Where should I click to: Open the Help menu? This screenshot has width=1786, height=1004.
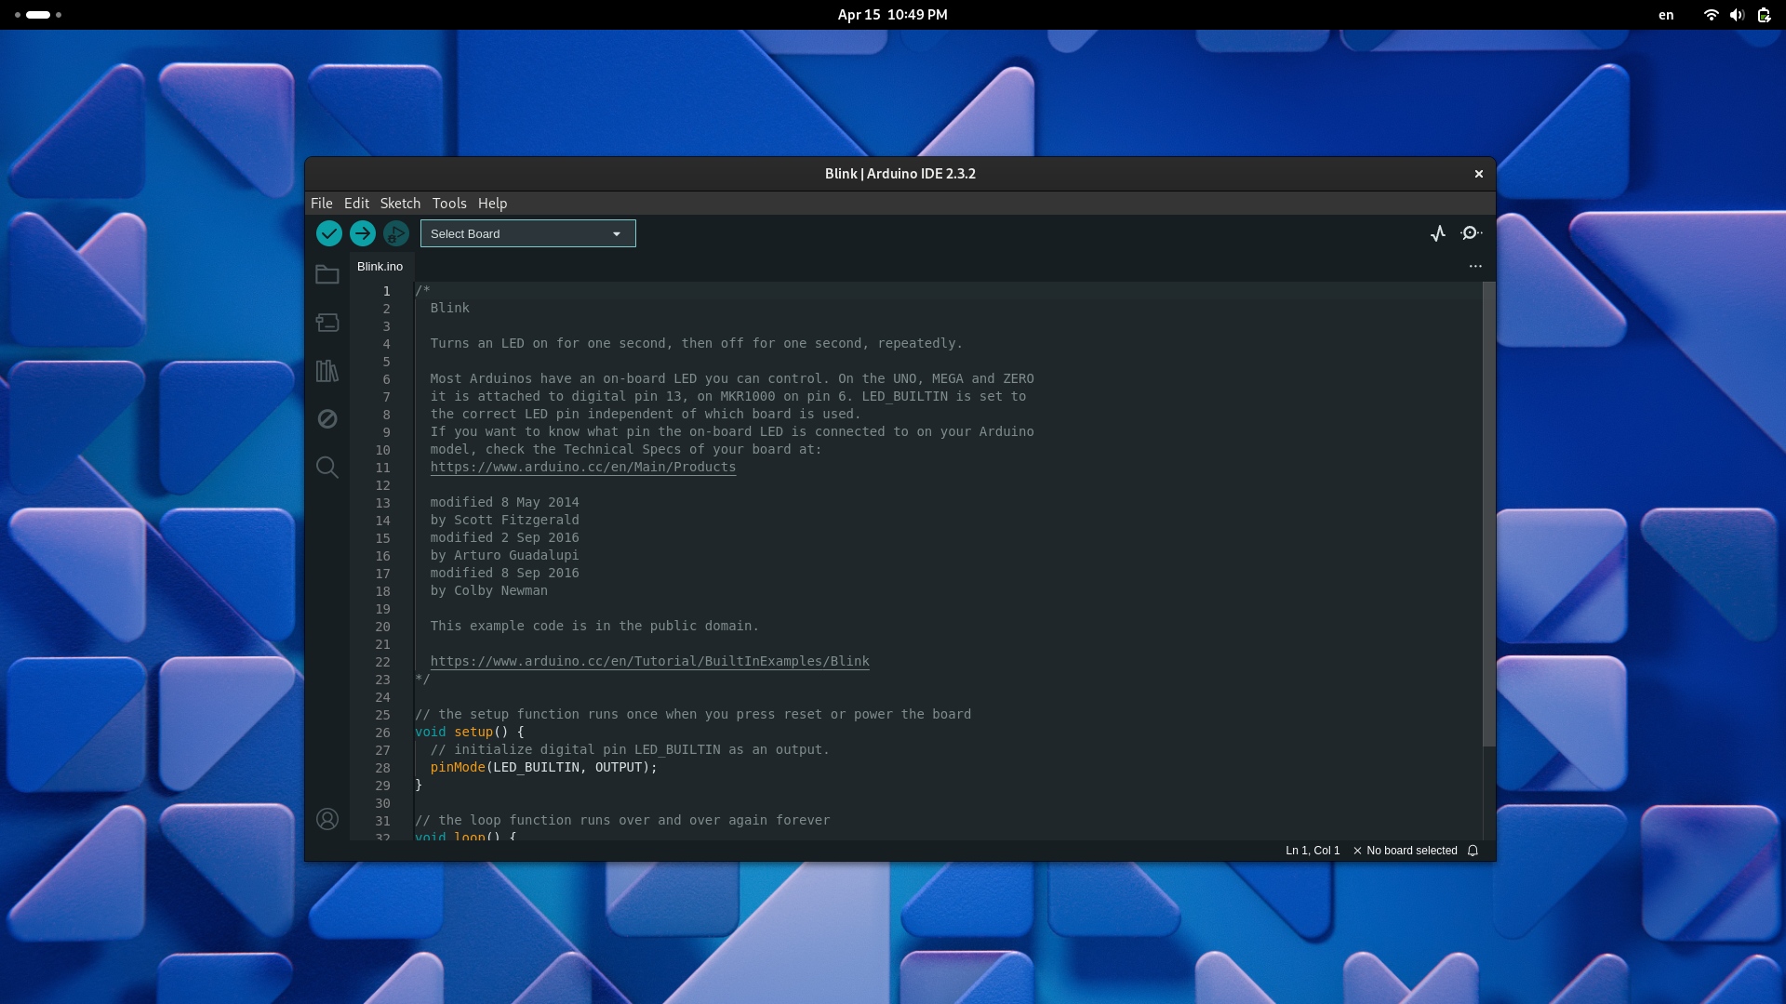pyautogui.click(x=493, y=203)
